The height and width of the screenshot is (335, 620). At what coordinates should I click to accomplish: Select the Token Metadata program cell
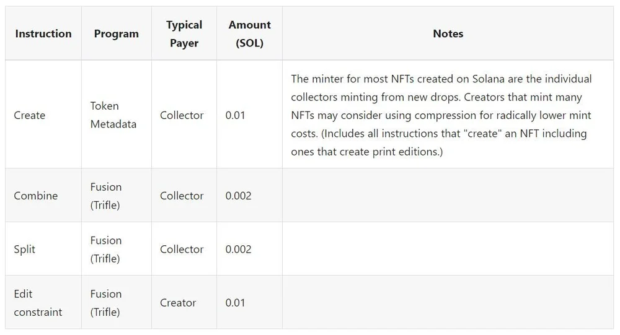(x=113, y=115)
